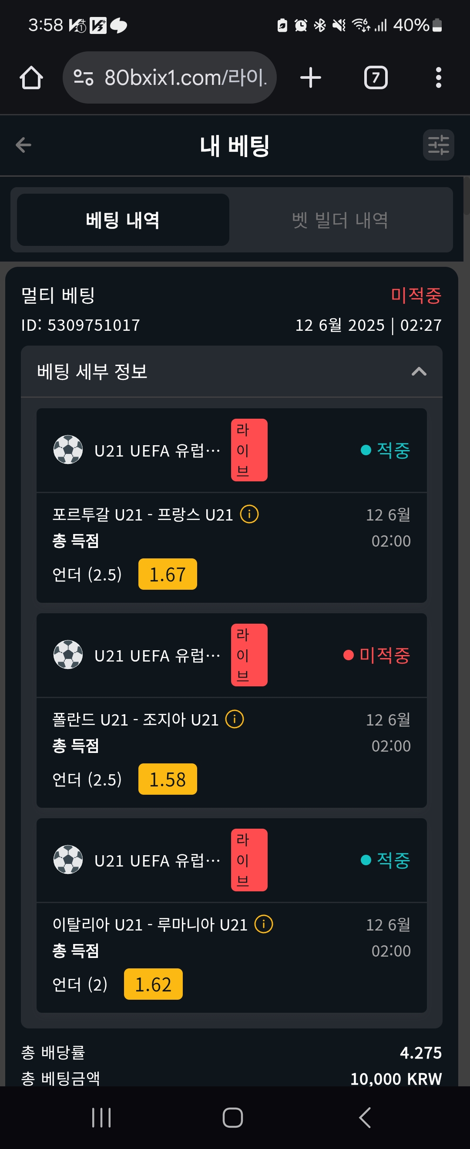Open the browser three-dot menu

tap(438, 77)
